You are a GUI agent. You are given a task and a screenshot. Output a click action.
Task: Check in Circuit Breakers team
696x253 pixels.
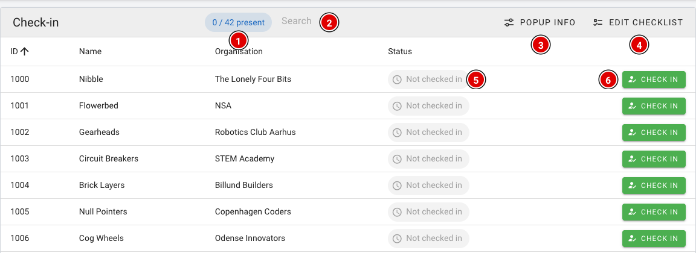[654, 159]
